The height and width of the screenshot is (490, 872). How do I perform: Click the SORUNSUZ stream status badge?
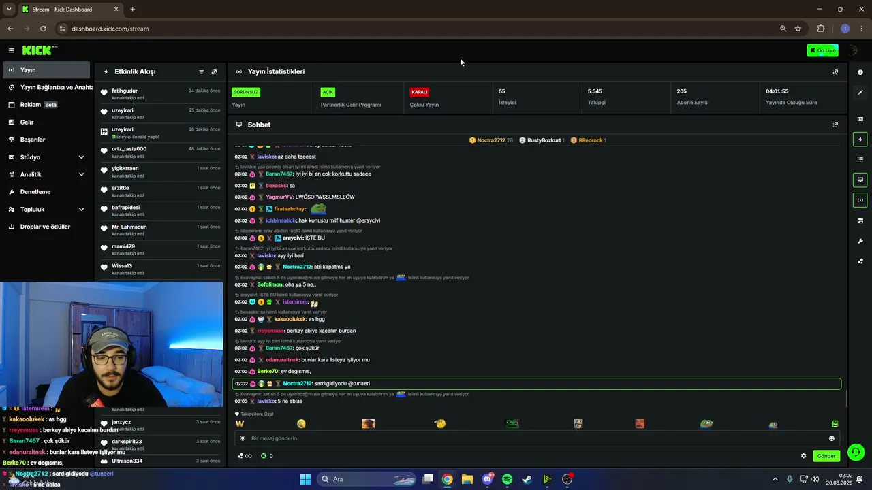pos(246,92)
